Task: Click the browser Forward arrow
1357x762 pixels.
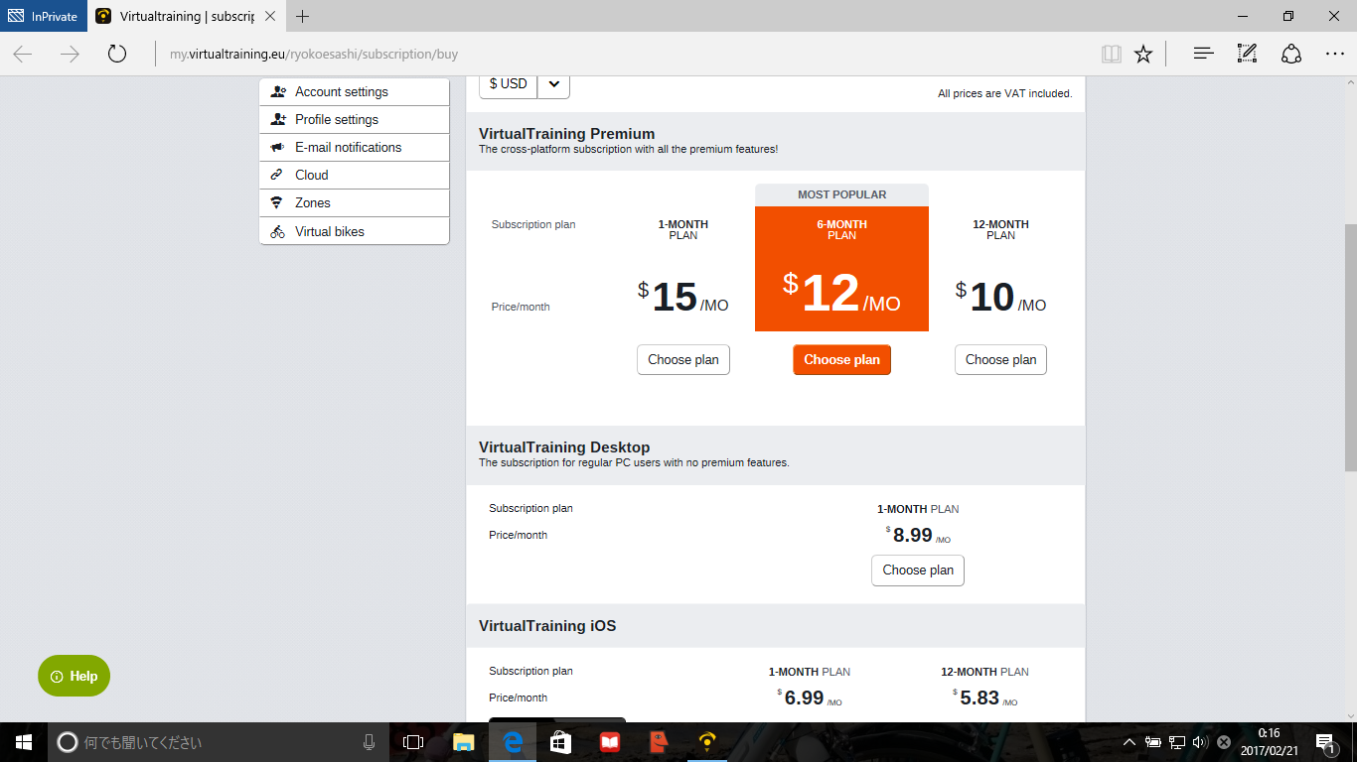Action: click(70, 54)
